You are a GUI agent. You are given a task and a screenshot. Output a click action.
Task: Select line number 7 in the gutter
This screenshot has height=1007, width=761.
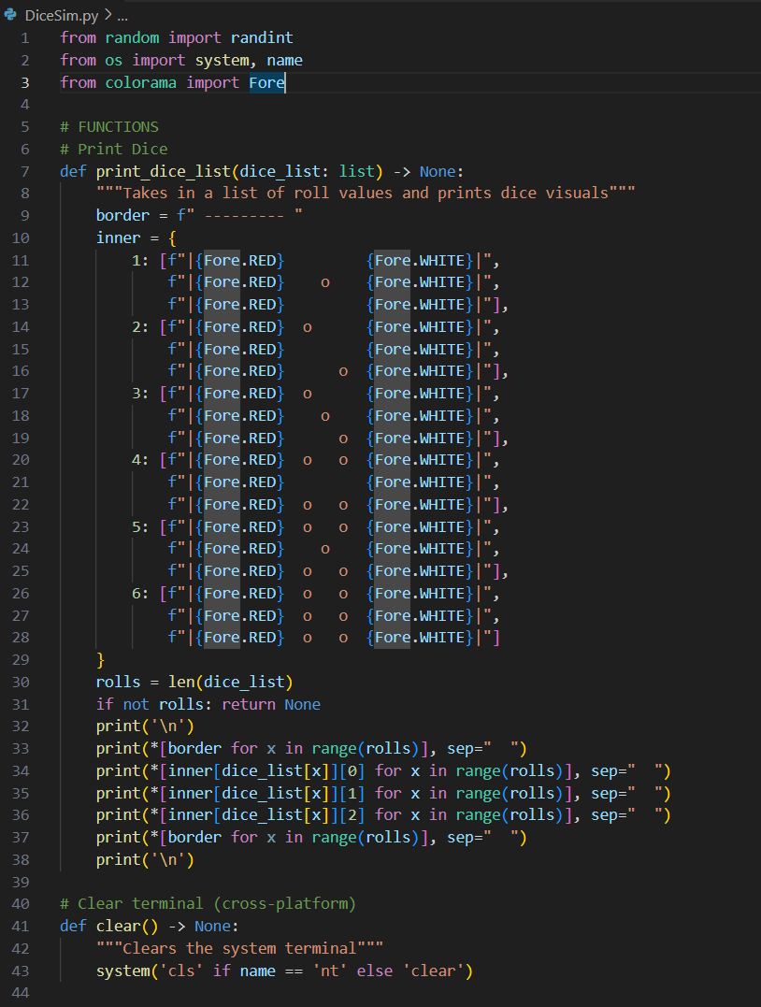(x=25, y=171)
